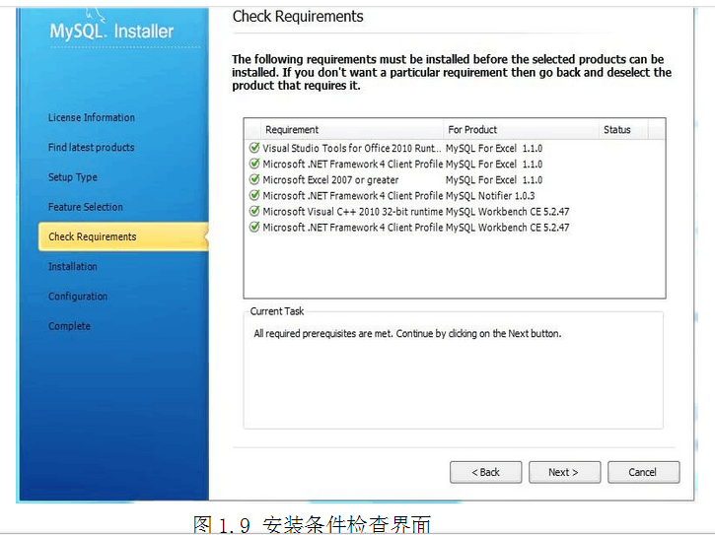Click green check icon beside Microsoft Excel 2007 row
This screenshot has width=715, height=535.
[254, 179]
